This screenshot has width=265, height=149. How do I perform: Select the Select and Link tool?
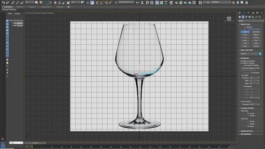(x=13, y=2)
